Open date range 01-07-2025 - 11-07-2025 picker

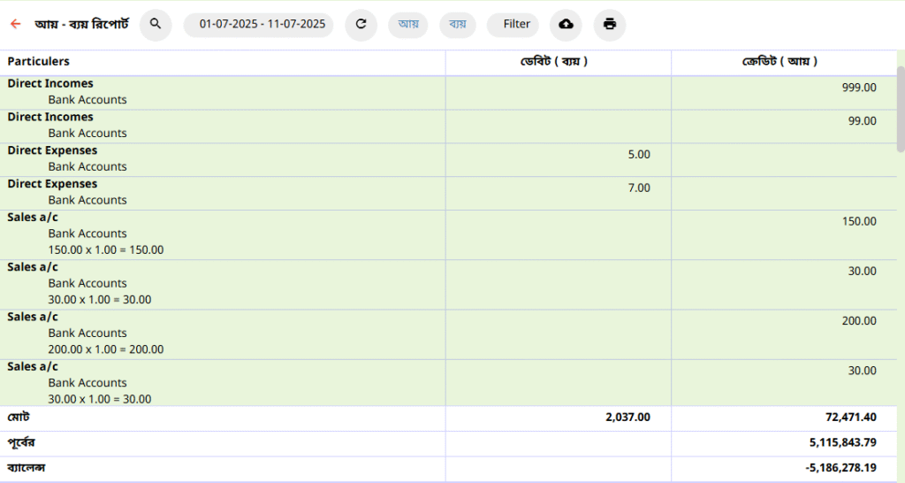point(259,24)
